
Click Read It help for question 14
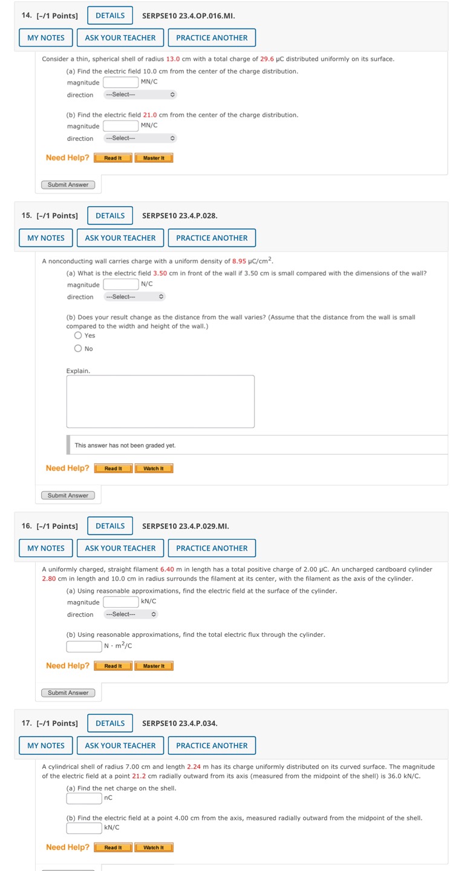click(x=112, y=158)
